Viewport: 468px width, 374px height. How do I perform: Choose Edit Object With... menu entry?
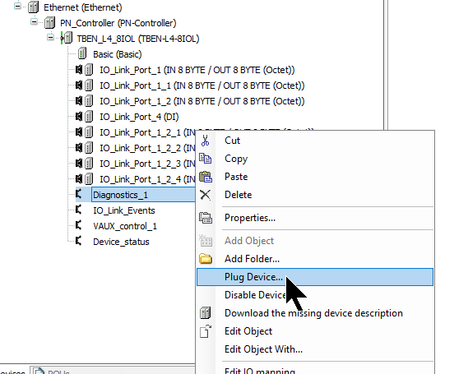tap(315, 349)
